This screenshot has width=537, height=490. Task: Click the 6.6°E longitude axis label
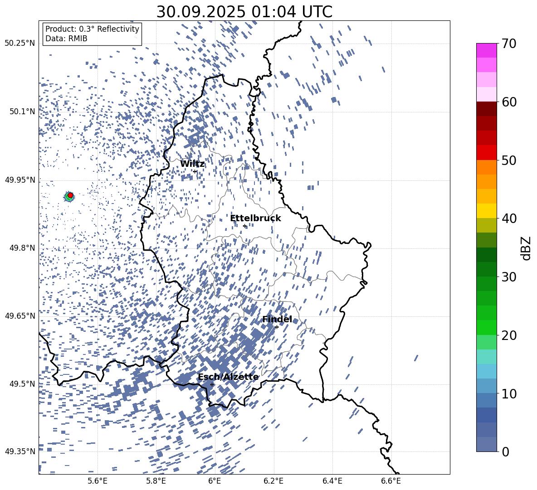tap(391, 481)
